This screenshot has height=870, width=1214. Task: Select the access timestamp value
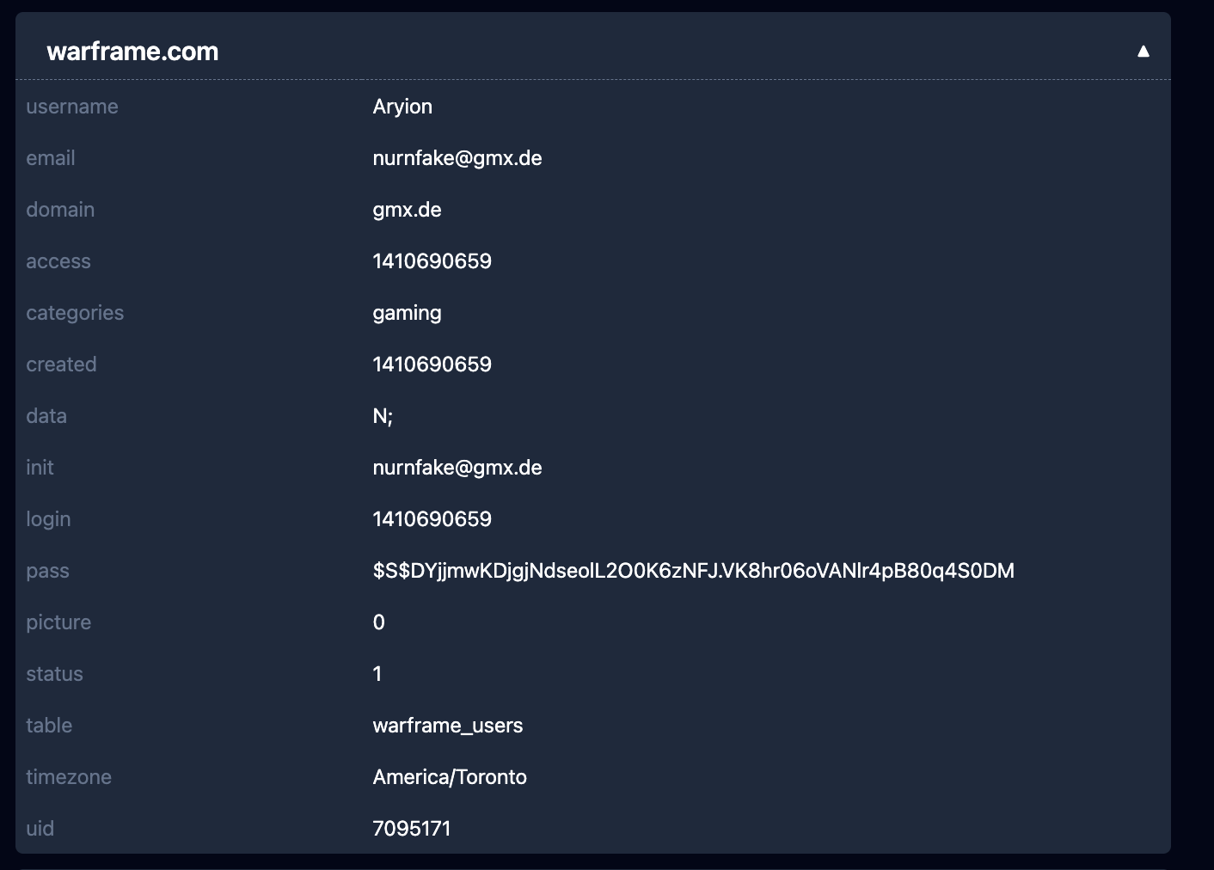(432, 261)
